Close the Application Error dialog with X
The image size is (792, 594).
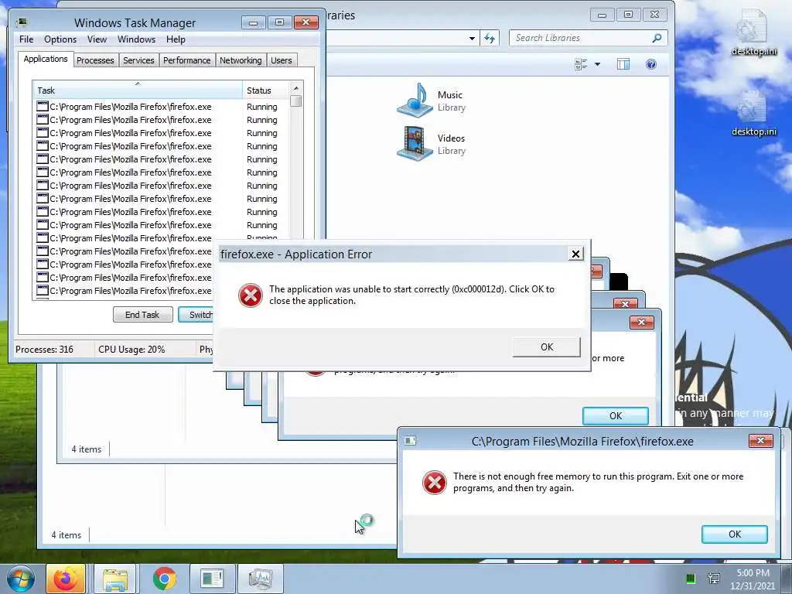[575, 254]
